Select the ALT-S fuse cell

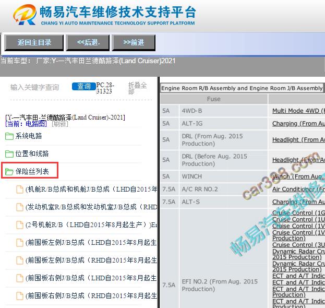[x=223, y=202]
